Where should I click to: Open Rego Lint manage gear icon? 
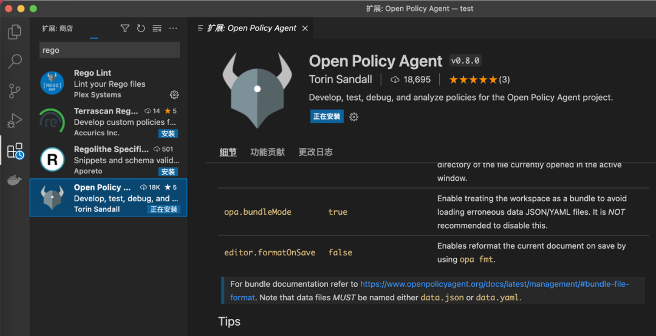174,95
